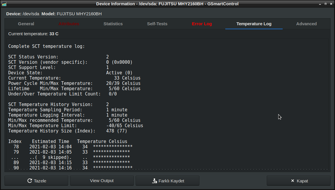Click the 'SCT Temperature History Version:' line
This screenshot has height=190, width=335.
coord(59,105)
